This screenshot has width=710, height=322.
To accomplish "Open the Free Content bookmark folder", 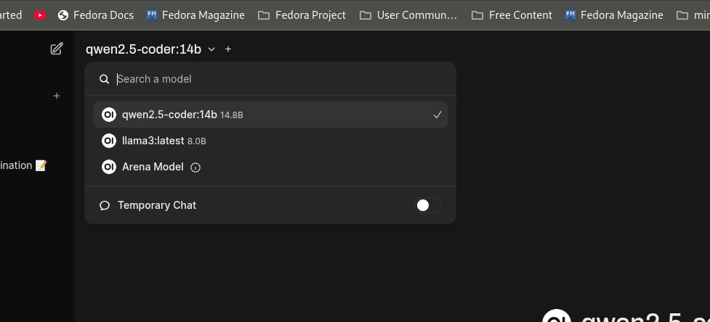I will 512,15.
